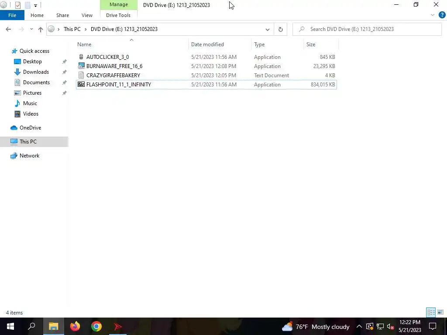This screenshot has width=447, height=335.
Task: Open the File menu
Action: click(12, 15)
